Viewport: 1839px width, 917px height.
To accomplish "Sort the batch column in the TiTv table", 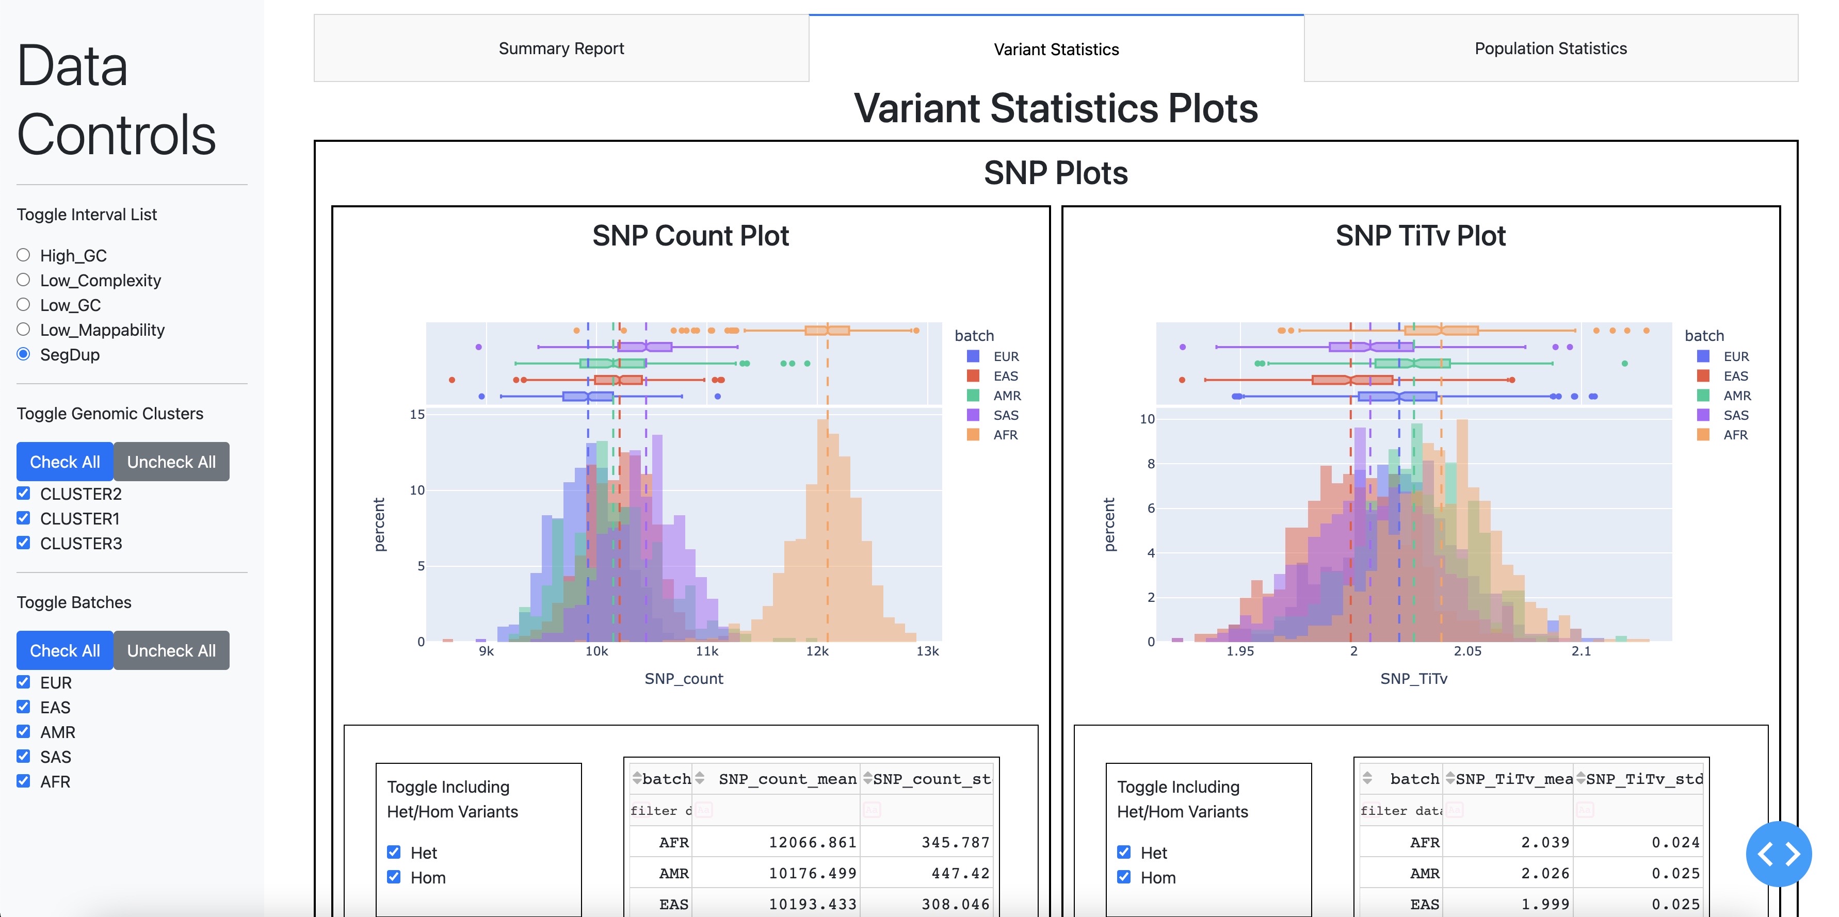I will pos(1367,779).
